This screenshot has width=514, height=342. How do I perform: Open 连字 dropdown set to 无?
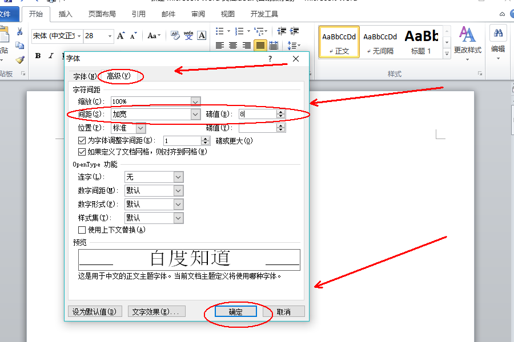tap(178, 177)
